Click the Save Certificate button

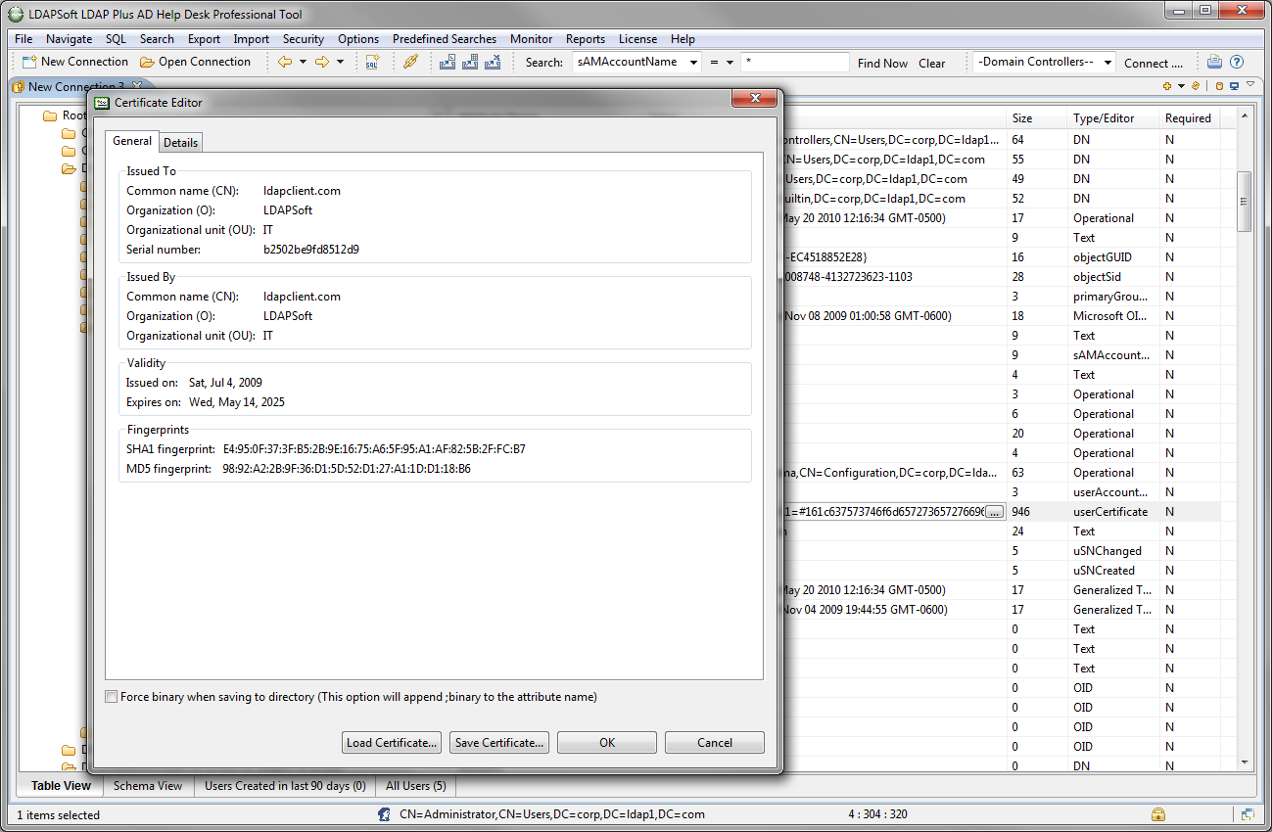point(498,743)
